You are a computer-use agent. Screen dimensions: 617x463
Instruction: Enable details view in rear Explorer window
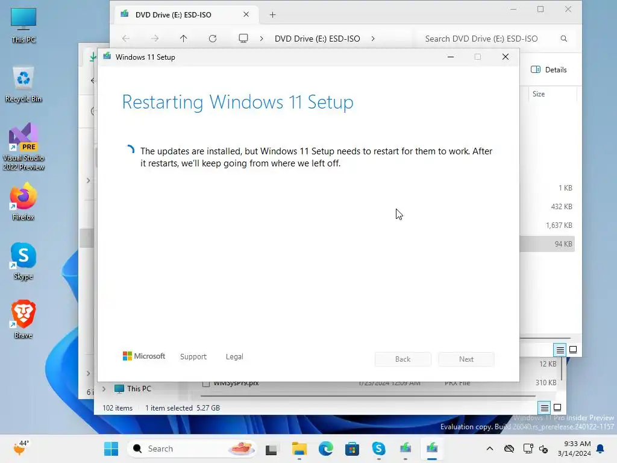544,408
